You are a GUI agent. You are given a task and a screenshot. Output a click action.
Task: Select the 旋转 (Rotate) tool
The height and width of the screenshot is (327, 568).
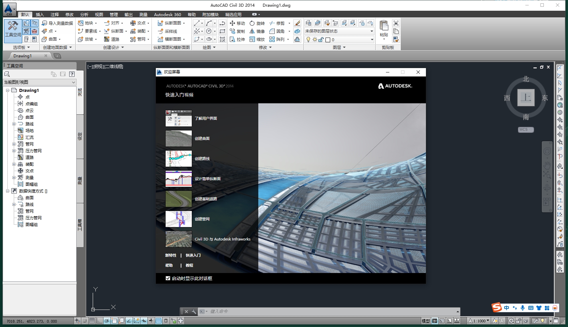(x=257, y=23)
